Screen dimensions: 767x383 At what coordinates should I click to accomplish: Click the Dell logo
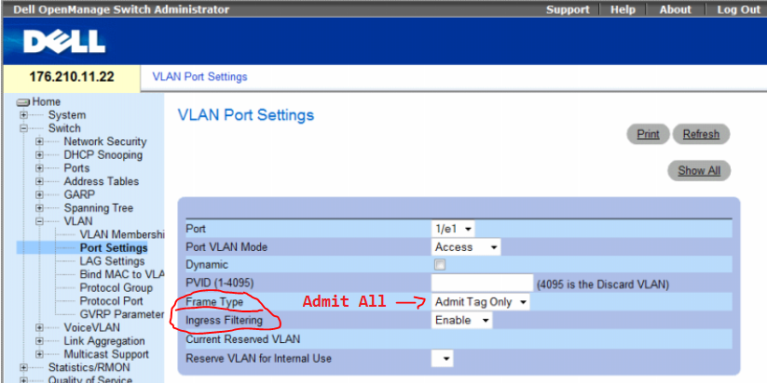point(64,43)
